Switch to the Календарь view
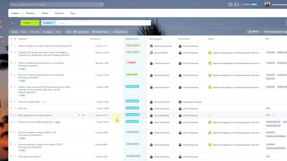Screen dimensions: 287x161 [x=48, y=32]
